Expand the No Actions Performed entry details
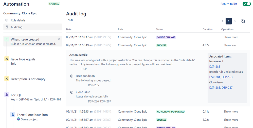Image resolution: width=253 pixels, height=128 pixels. click(231, 111)
